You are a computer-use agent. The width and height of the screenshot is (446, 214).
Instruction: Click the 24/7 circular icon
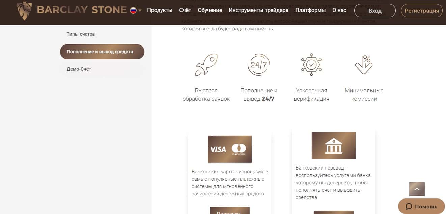[259, 65]
